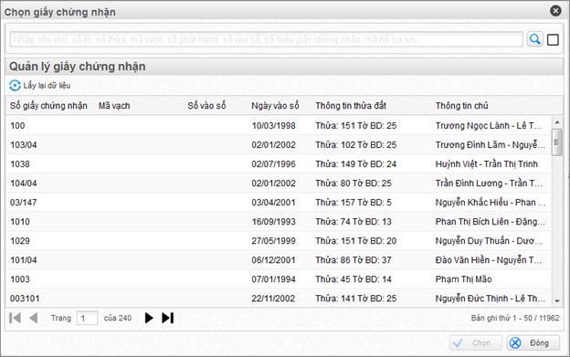The height and width of the screenshot is (357, 570).
Task: Select certificate row 104/04
Action: pos(279,184)
